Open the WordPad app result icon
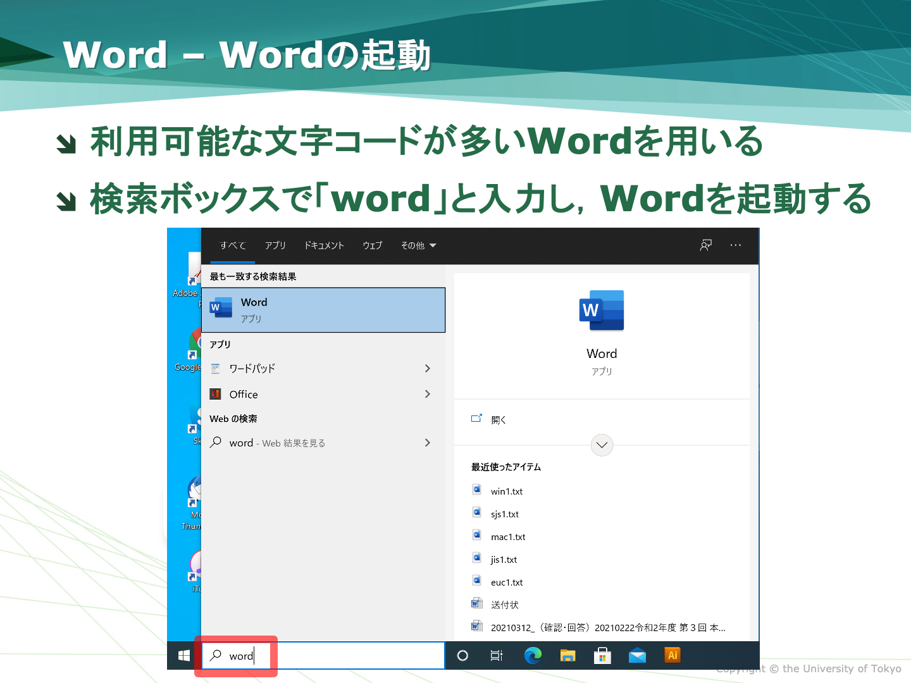Image resolution: width=911 pixels, height=683 pixels. pos(216,368)
